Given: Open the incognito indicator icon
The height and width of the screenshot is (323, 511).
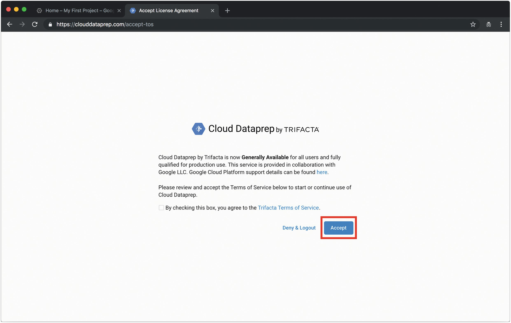Looking at the screenshot, I should click(x=489, y=24).
